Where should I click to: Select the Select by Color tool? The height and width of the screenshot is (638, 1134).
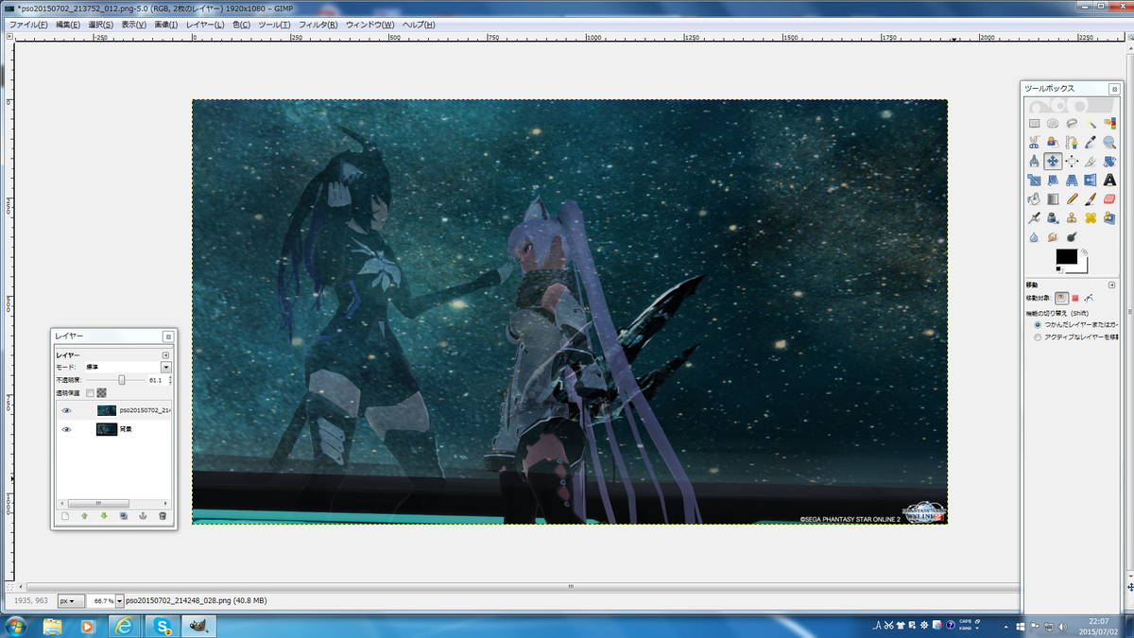tap(1109, 123)
